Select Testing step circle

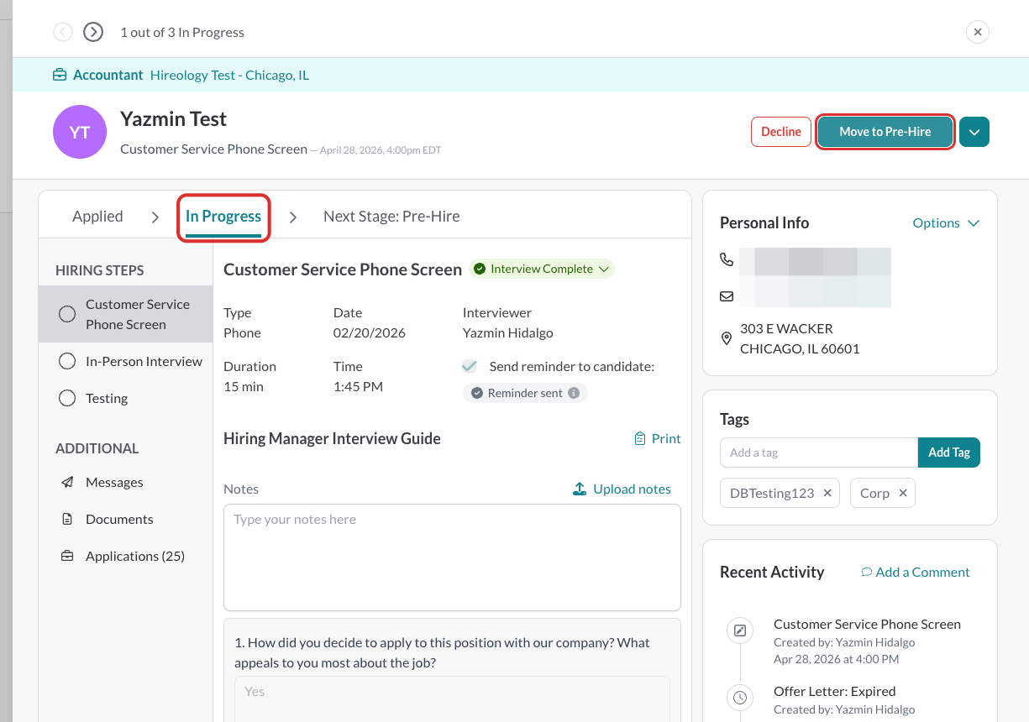[x=67, y=398]
